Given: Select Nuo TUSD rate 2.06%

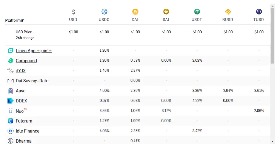Looking at the screenshot, I should point(259,111).
